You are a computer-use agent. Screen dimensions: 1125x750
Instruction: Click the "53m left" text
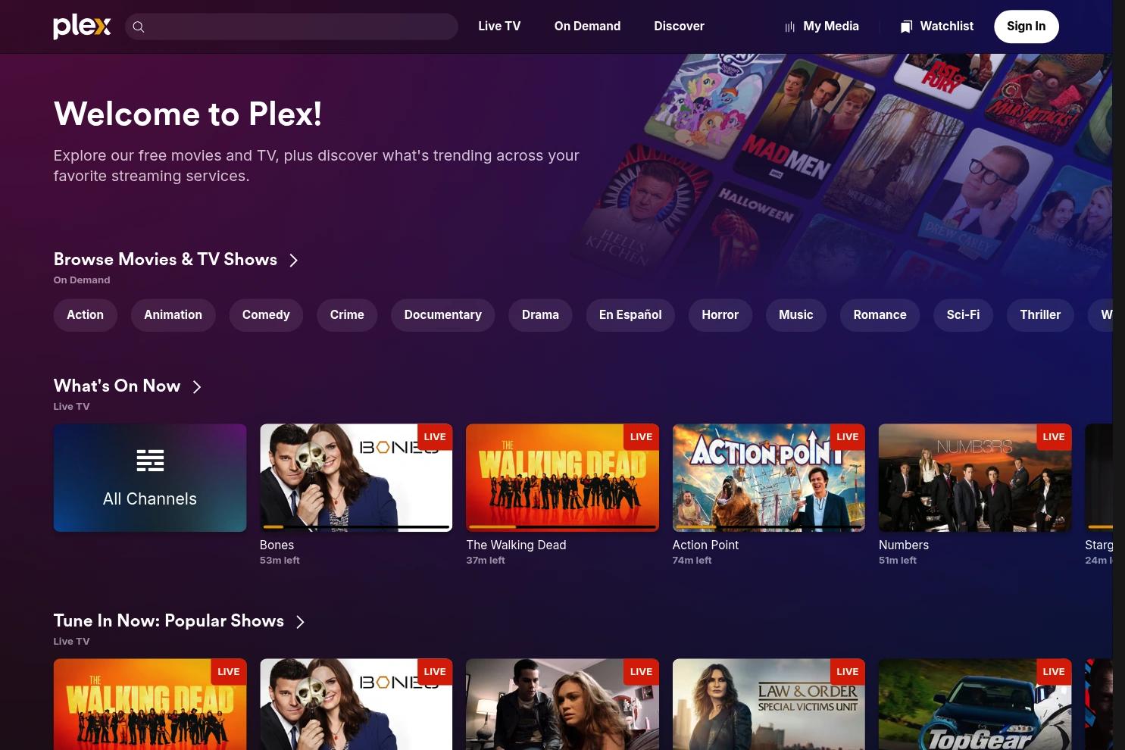tap(280, 561)
